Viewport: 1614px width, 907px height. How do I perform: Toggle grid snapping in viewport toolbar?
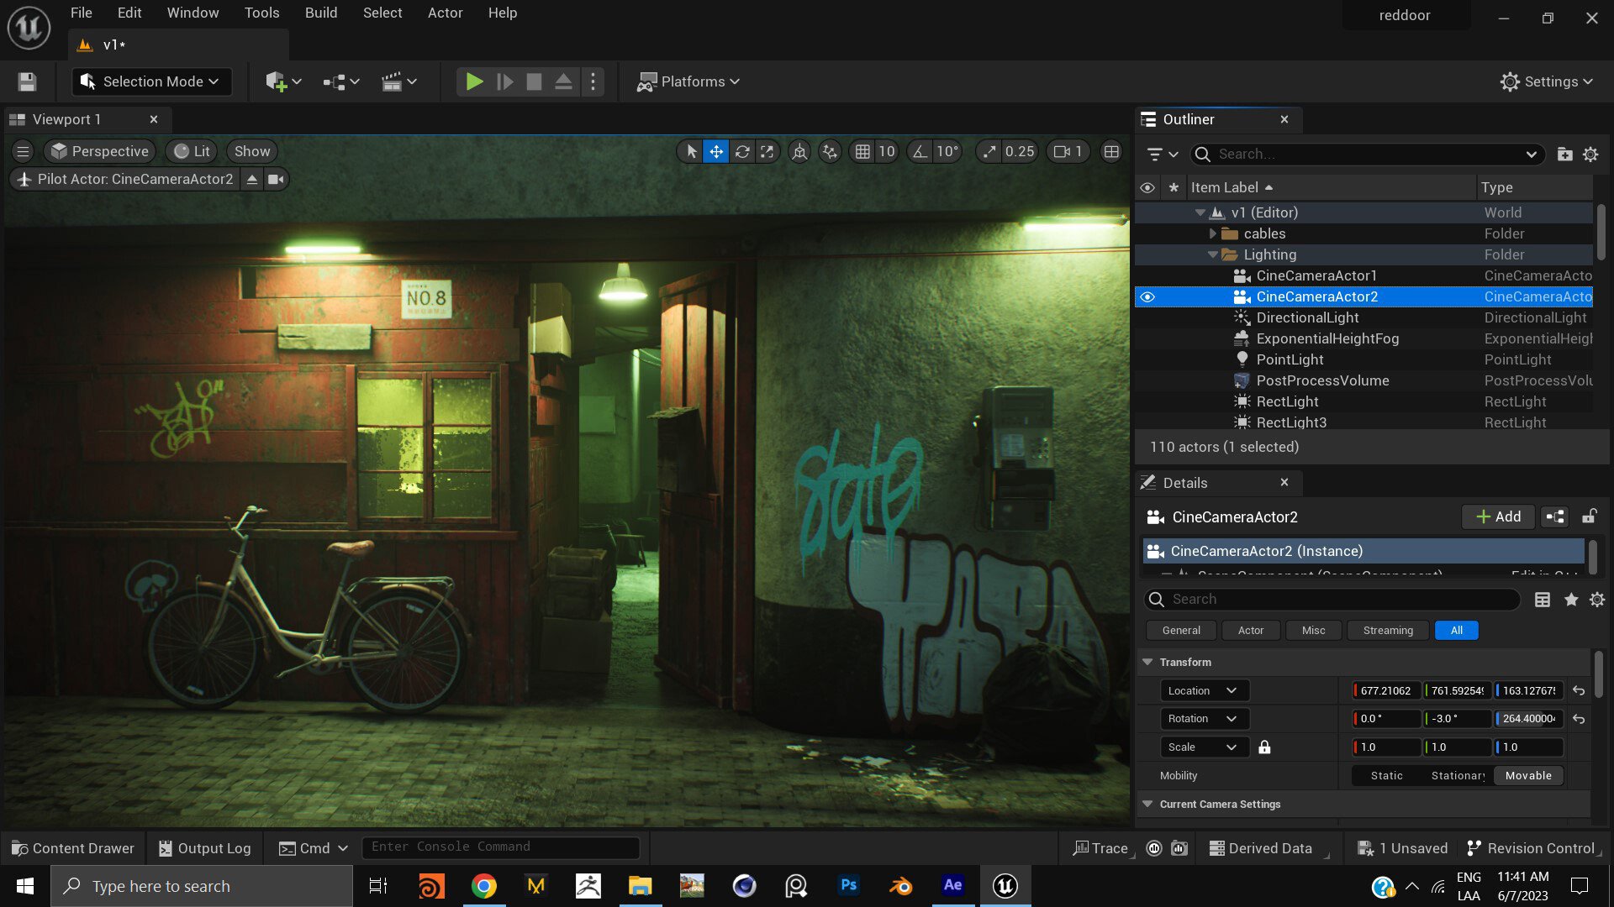click(862, 152)
